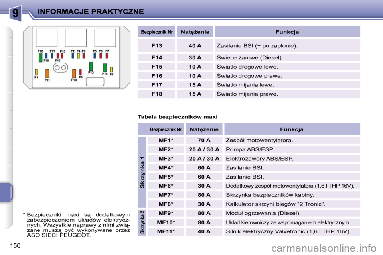Click the red F7 fuse symbol

pyautogui.click(x=107, y=56)
